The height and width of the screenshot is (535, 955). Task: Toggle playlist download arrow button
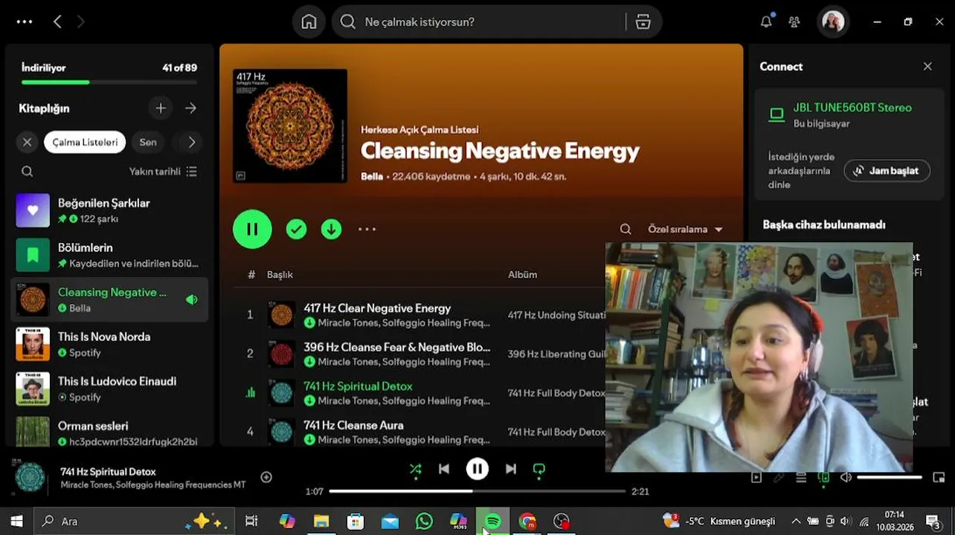[x=331, y=229]
